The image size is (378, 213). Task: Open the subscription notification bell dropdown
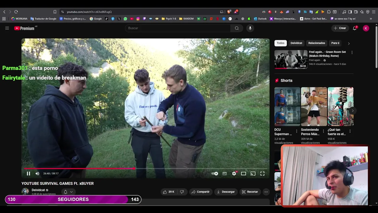[x=68, y=192]
